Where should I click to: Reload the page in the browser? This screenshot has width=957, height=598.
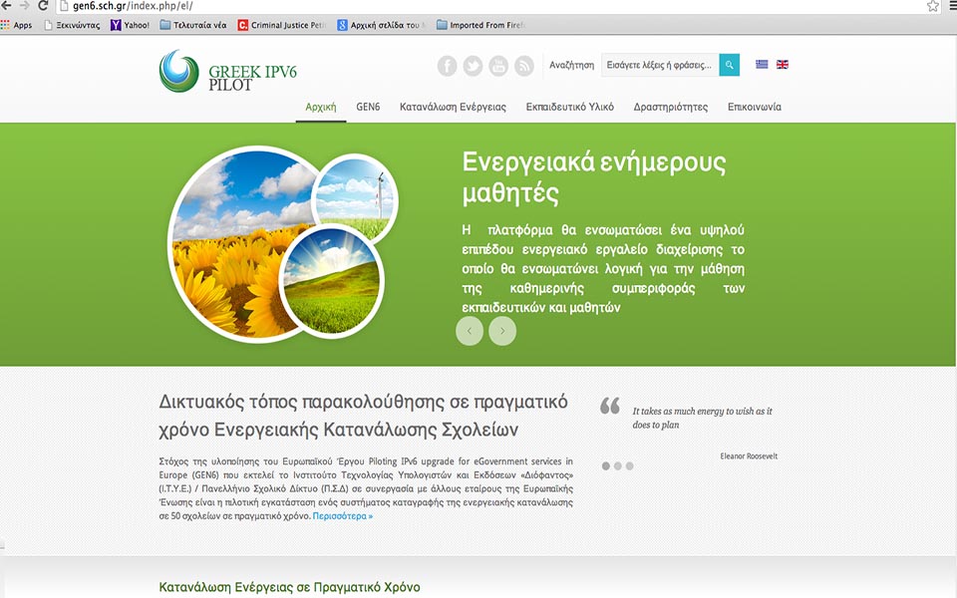(43, 6)
